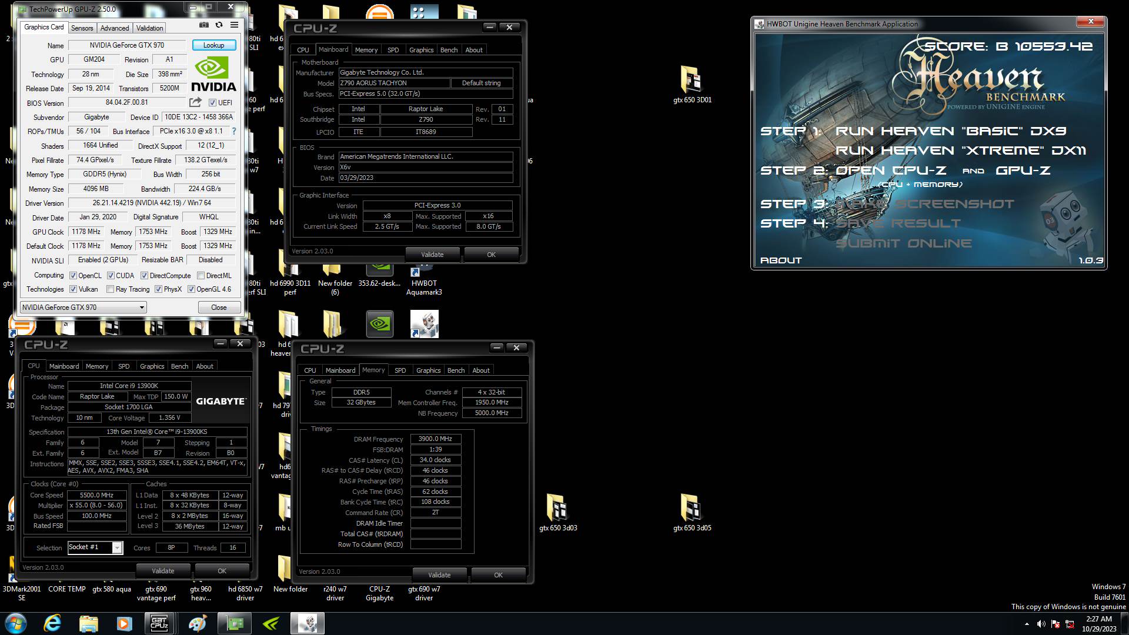
Task: Click the GPU-Z refresh icon
Action: pos(219,25)
